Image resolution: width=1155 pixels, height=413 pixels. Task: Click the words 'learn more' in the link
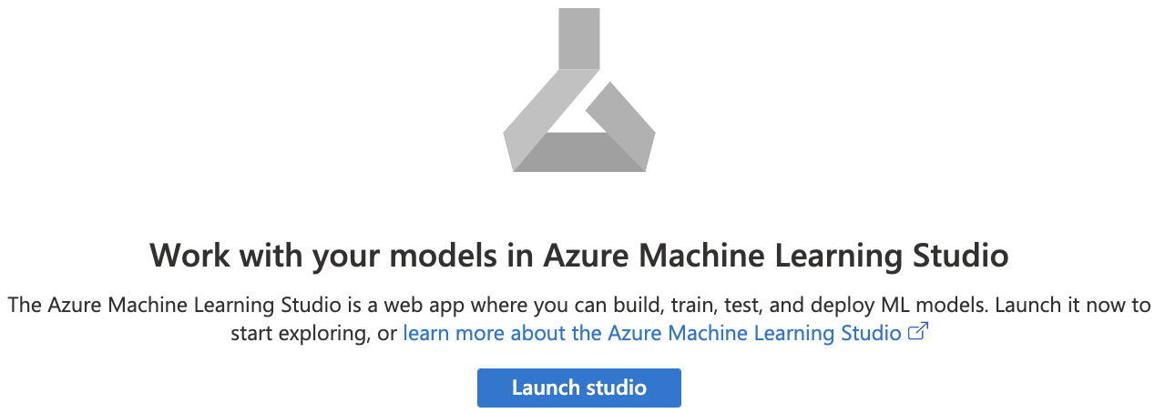[447, 333]
